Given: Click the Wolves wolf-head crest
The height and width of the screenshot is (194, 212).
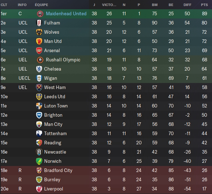Looking at the screenshot, I should pos(39,32).
